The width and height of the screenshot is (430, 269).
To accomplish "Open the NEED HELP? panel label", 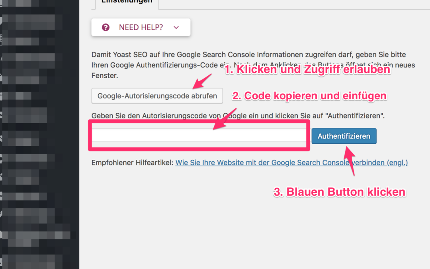I will click(141, 27).
